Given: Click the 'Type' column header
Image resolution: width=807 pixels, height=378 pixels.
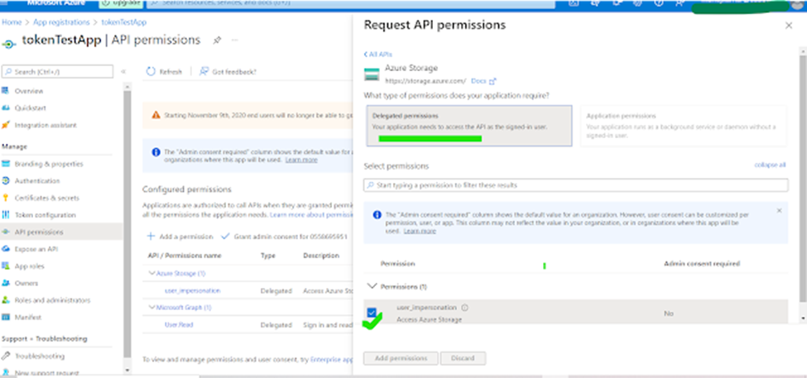Looking at the screenshot, I should pyautogui.click(x=267, y=256).
